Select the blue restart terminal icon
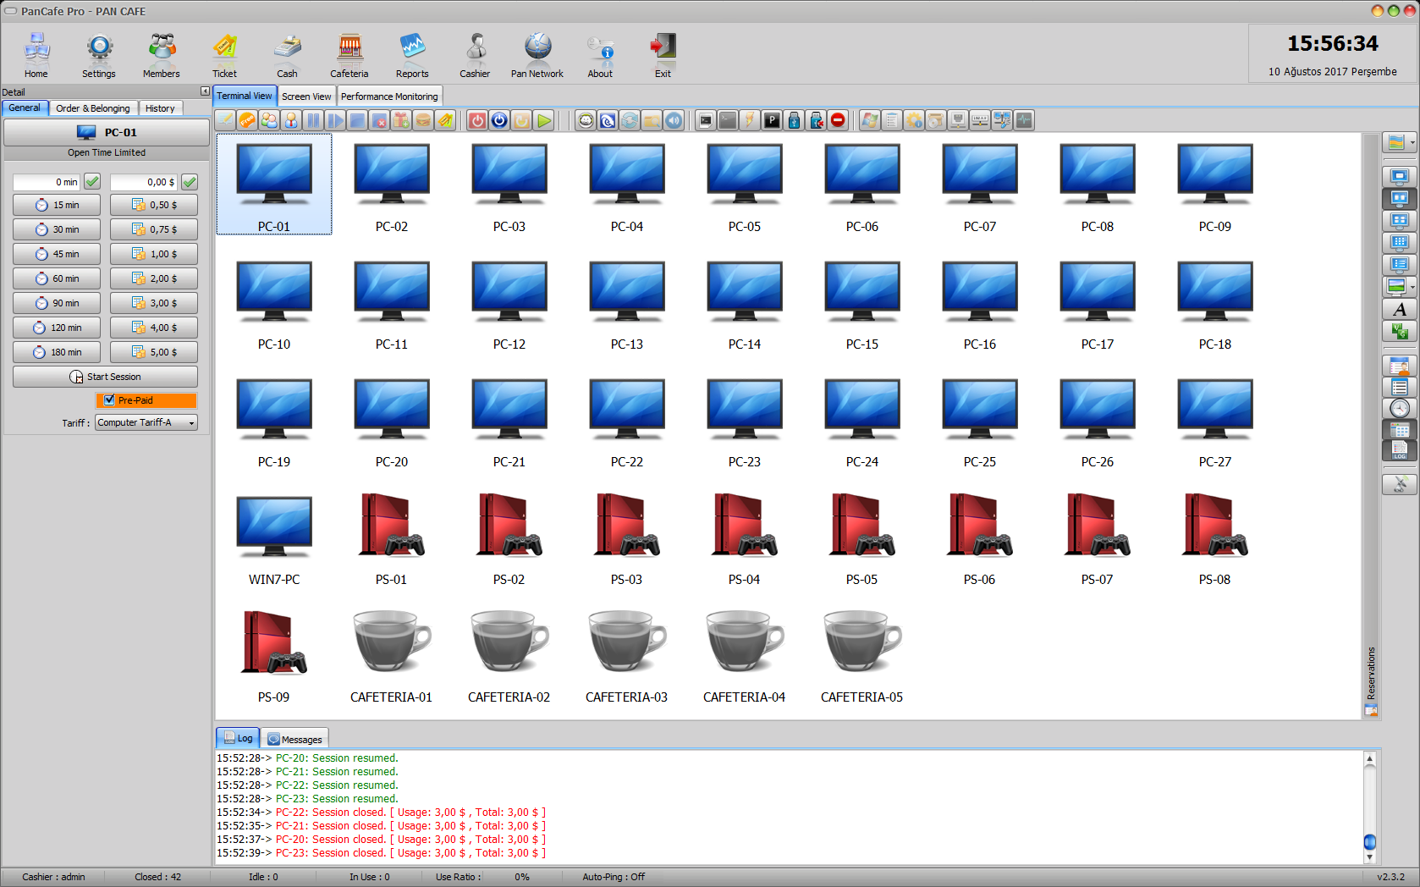Image resolution: width=1420 pixels, height=887 pixels. 499,120
